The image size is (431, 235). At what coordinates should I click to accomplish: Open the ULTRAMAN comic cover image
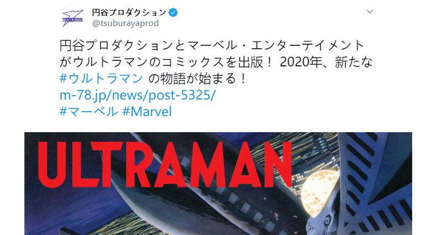[218, 184]
